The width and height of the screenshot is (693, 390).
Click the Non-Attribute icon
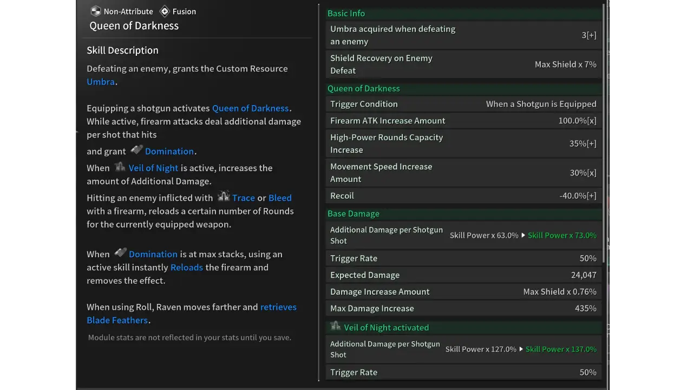click(96, 11)
